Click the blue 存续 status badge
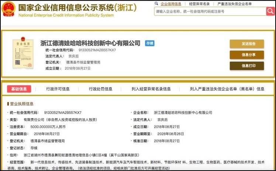276x171 pixels. (x=149, y=43)
